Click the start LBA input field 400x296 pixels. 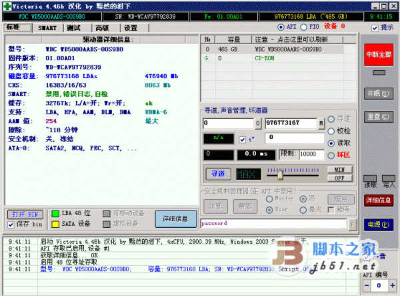coord(228,123)
